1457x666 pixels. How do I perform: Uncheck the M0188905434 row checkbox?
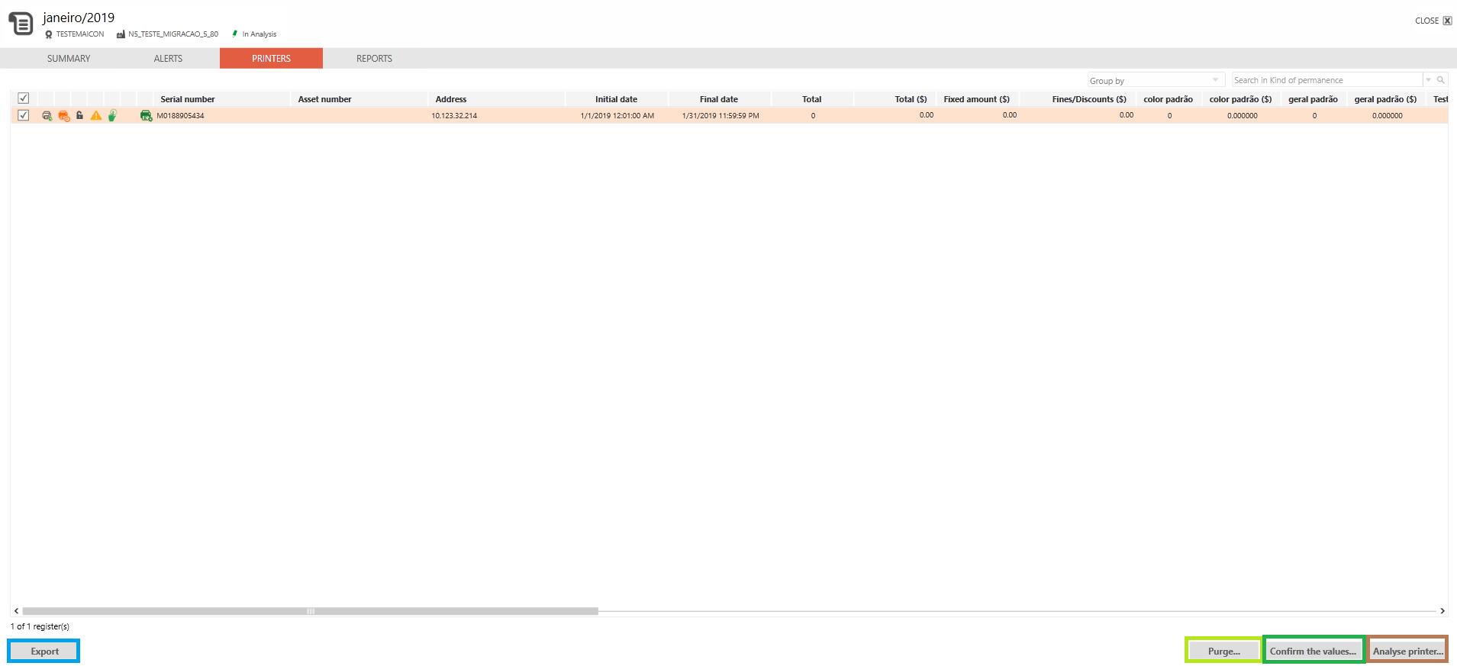[24, 115]
